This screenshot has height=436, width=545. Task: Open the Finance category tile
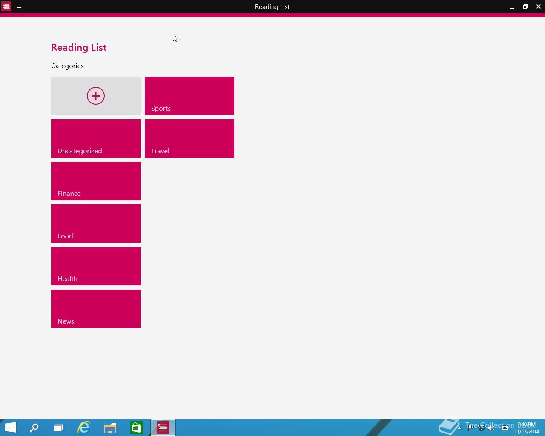tap(96, 181)
